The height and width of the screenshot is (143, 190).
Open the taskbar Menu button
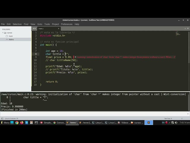[5, 122]
